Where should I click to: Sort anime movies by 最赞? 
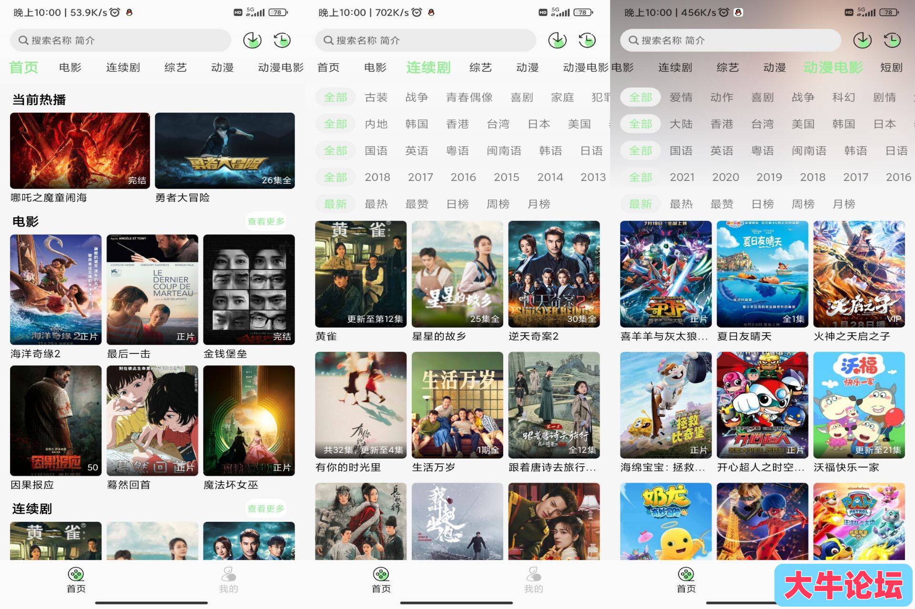coord(722,204)
